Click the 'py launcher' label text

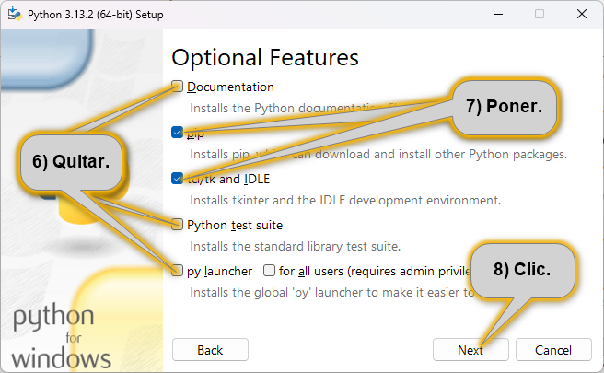point(219,272)
